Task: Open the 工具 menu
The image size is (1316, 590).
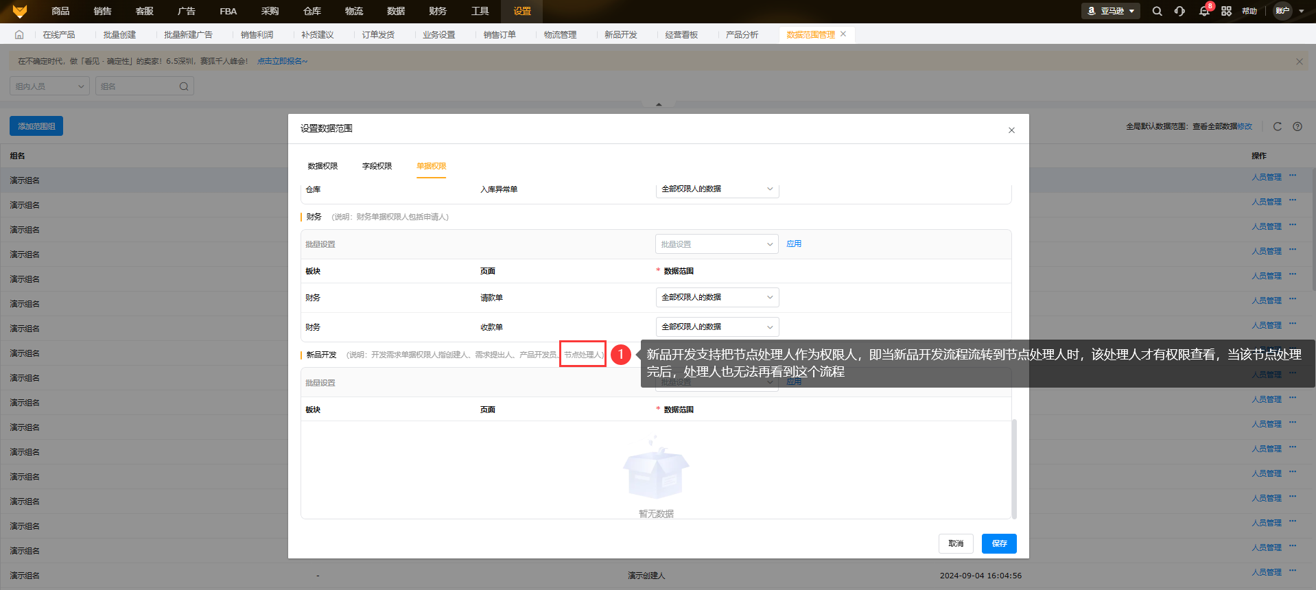Action: (x=480, y=11)
